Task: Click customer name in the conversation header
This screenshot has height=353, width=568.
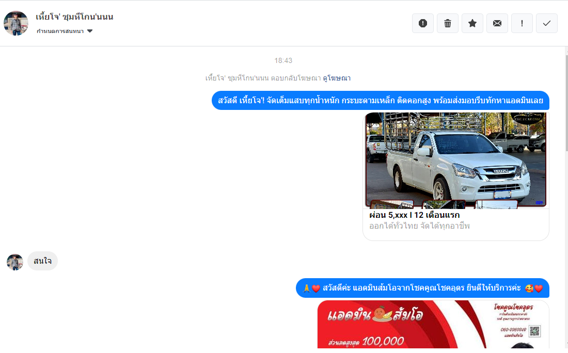Action: click(x=74, y=17)
